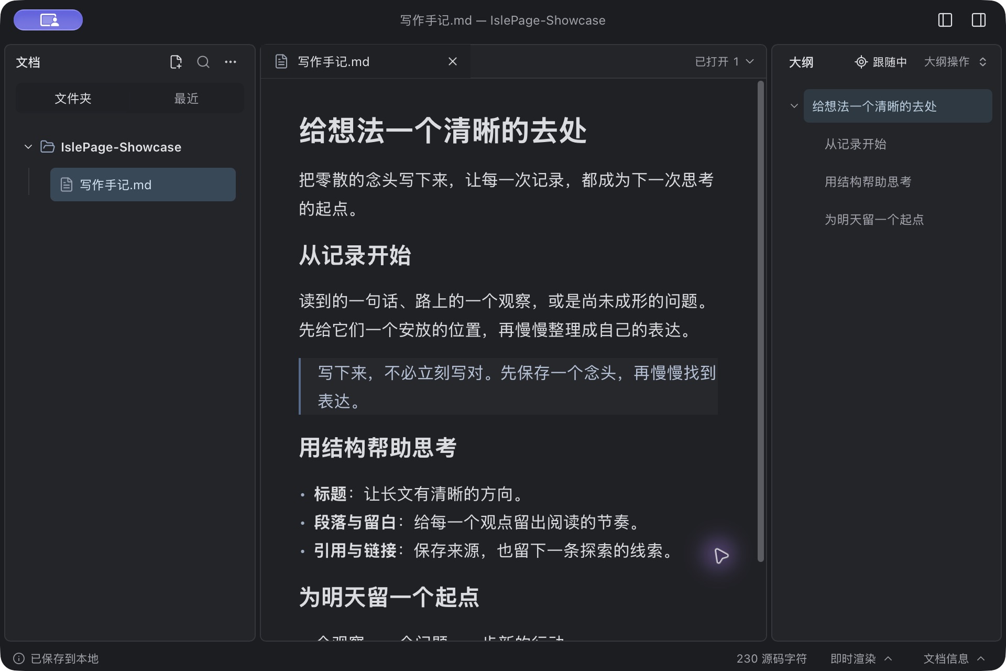Click the 已保存到本地 status info icon
Screen dimensions: 1006x671
tap(19, 658)
